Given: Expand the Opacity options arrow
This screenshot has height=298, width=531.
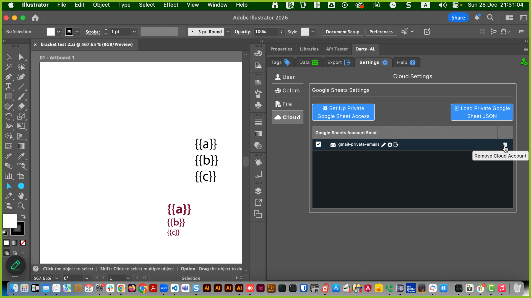Looking at the screenshot, I should (282, 32).
